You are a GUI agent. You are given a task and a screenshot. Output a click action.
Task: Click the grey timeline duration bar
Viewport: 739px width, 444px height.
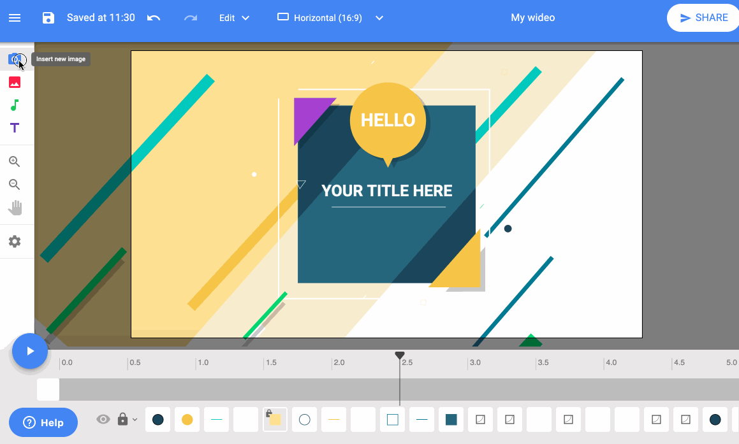(x=399, y=389)
